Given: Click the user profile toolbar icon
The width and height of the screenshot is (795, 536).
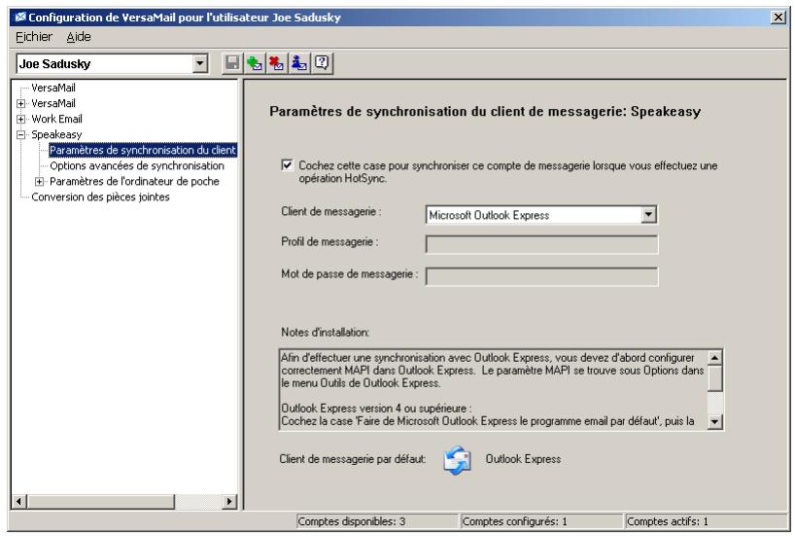Looking at the screenshot, I should pyautogui.click(x=299, y=63).
